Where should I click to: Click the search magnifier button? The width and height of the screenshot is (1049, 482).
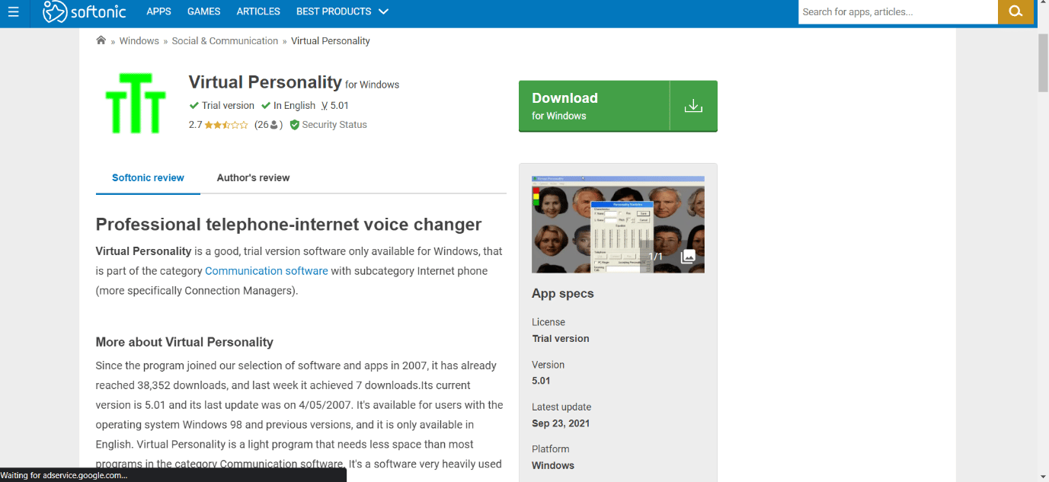[1015, 11]
